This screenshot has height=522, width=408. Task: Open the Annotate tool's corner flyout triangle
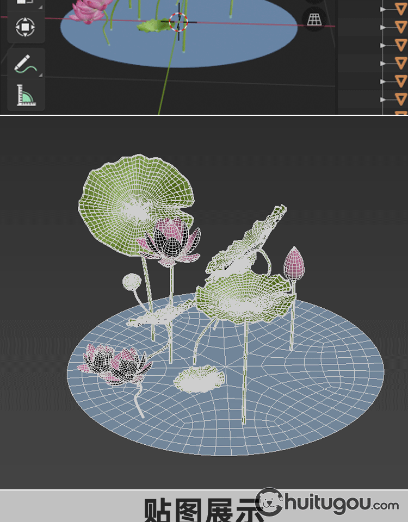coord(41,75)
